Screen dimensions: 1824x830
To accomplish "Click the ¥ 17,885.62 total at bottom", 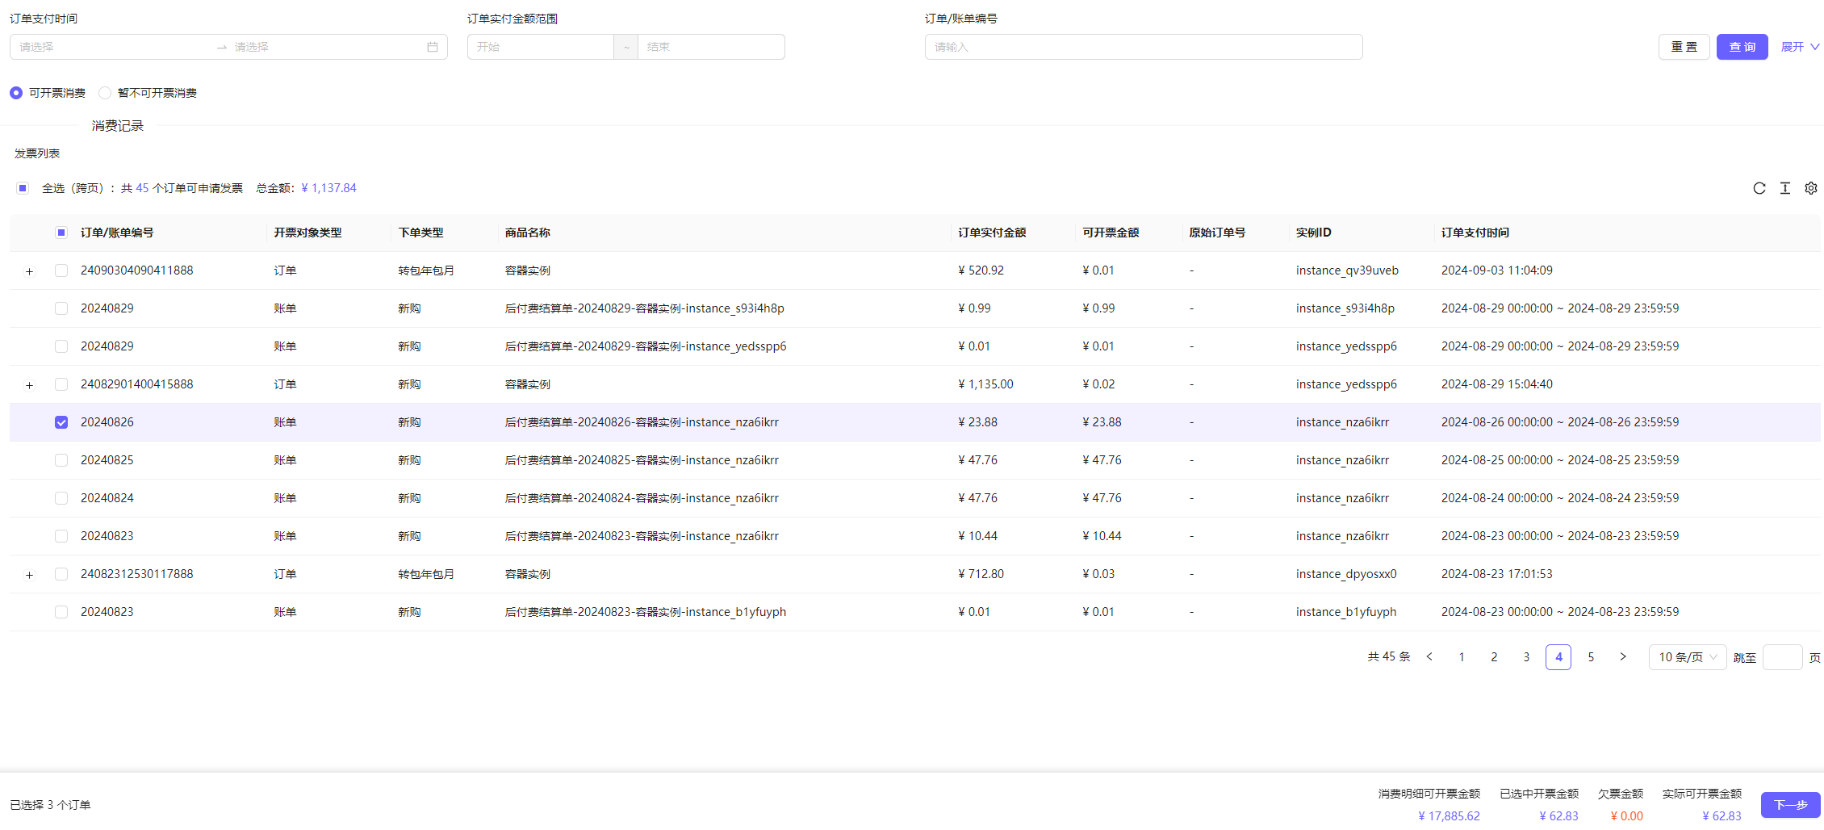I will click(x=1449, y=815).
